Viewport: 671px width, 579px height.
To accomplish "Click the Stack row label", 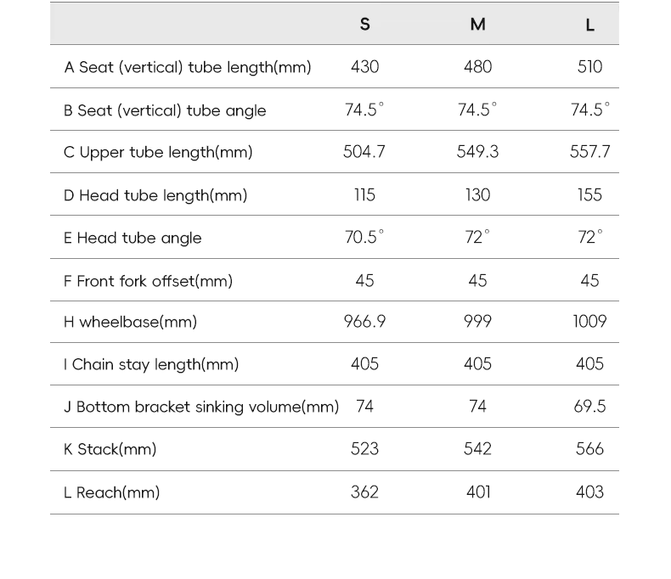I will pos(110,449).
